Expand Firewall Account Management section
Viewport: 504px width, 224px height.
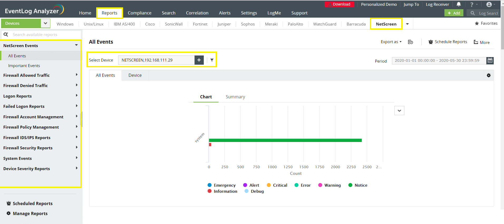[77, 116]
